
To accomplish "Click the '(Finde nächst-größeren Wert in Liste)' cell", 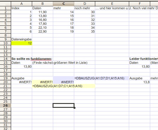I will (x=60, y=63).
